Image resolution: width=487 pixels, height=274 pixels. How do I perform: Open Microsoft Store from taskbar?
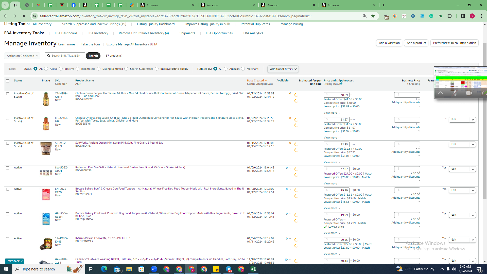[142, 269]
